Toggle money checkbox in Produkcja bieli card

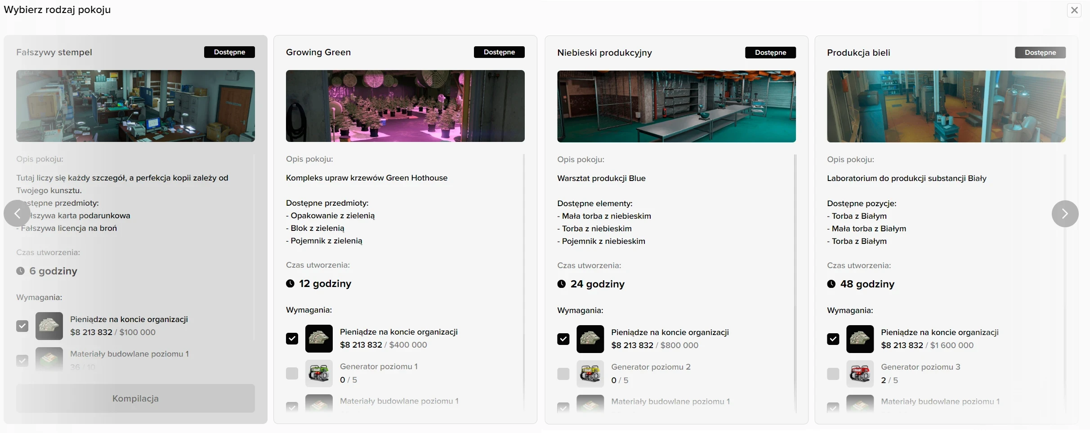pos(833,339)
